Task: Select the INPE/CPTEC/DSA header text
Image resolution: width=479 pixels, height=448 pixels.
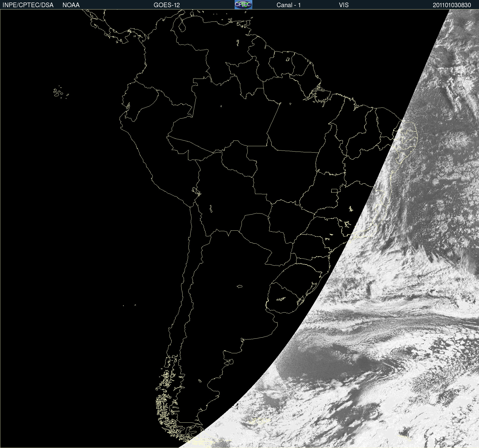Action: 28,5
